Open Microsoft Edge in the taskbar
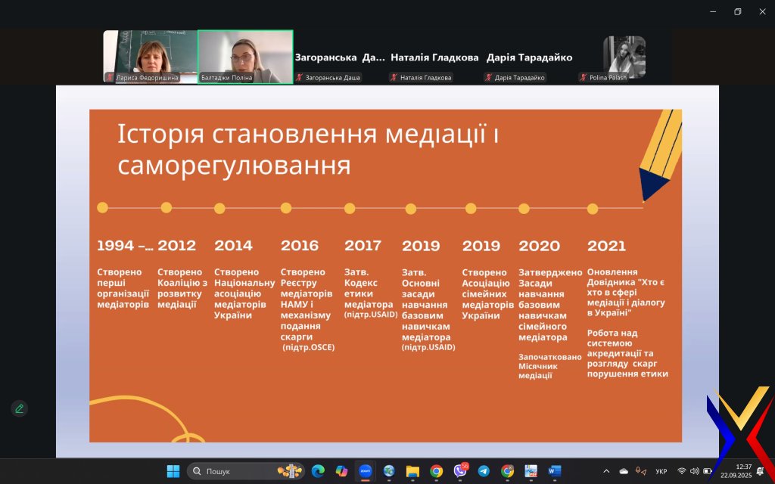Screen dimensions: 775x484 [318, 471]
